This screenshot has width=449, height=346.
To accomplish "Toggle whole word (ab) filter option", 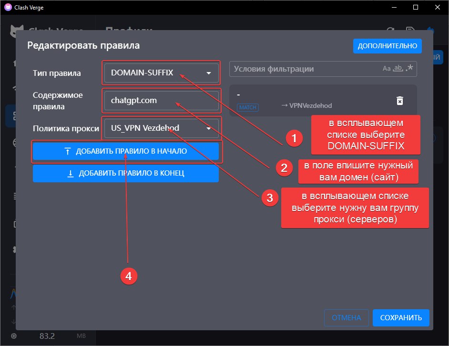I will [398, 69].
